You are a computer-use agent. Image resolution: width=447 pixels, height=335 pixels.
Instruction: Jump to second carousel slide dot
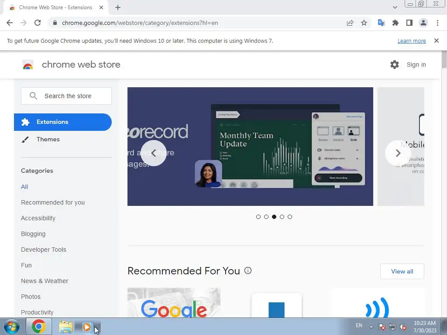pos(266,217)
